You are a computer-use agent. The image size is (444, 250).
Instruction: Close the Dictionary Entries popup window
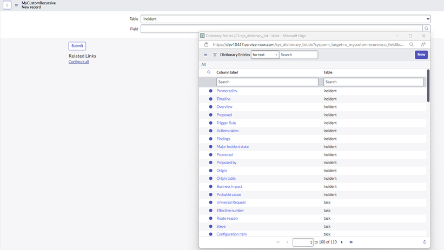423,36
